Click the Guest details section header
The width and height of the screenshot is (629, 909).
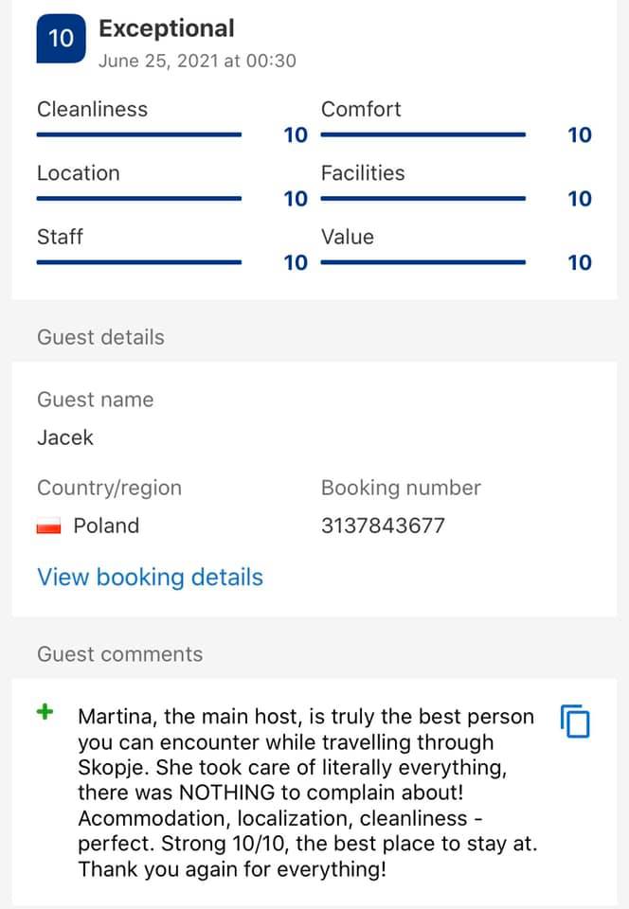click(100, 337)
